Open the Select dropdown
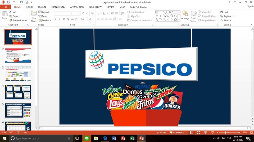 226,21
